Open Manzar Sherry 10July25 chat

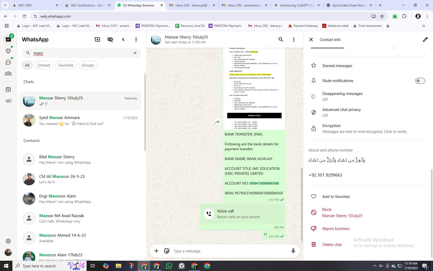80,101
